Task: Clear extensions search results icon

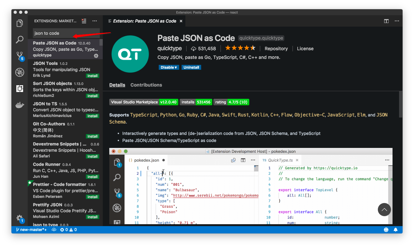Action: tap(84, 21)
